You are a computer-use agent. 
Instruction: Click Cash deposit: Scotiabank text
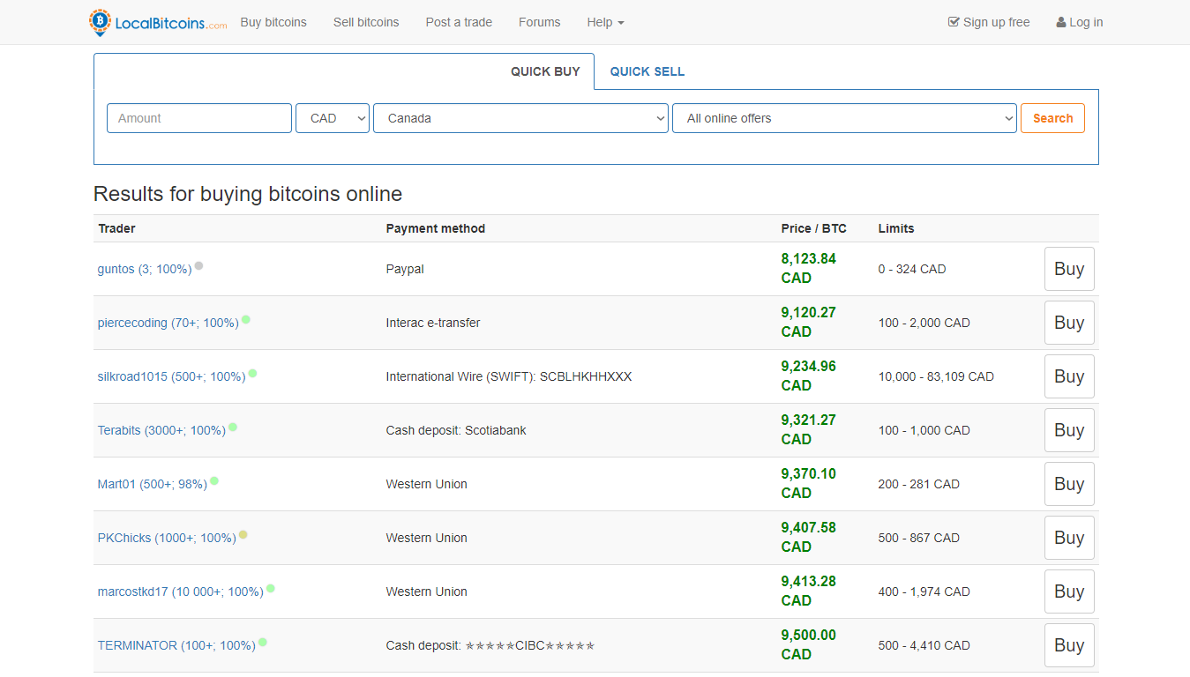pyautogui.click(x=456, y=430)
